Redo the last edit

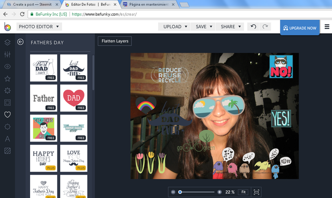point(265,26)
